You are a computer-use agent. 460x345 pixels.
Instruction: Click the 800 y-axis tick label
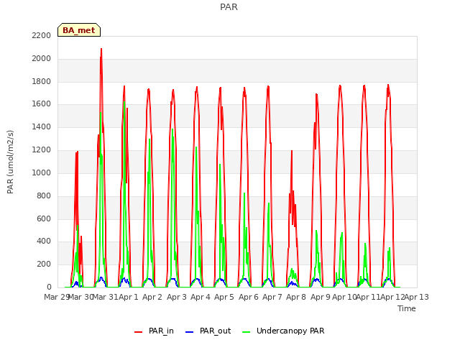(x=44, y=195)
